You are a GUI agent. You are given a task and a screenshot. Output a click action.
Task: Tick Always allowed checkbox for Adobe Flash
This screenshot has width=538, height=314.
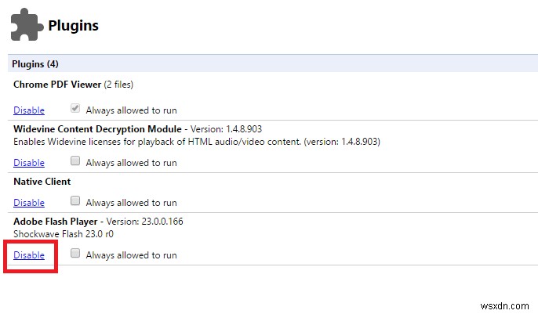coord(75,254)
